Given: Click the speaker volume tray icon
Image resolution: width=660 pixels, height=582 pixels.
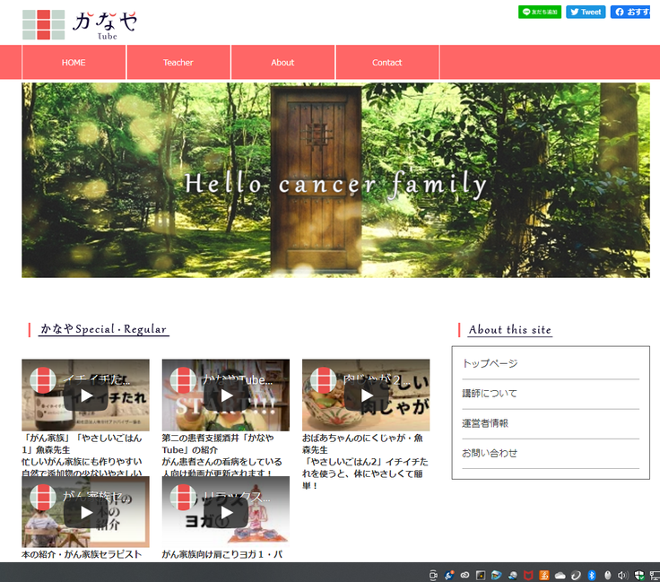Looking at the screenshot, I should point(622,574).
